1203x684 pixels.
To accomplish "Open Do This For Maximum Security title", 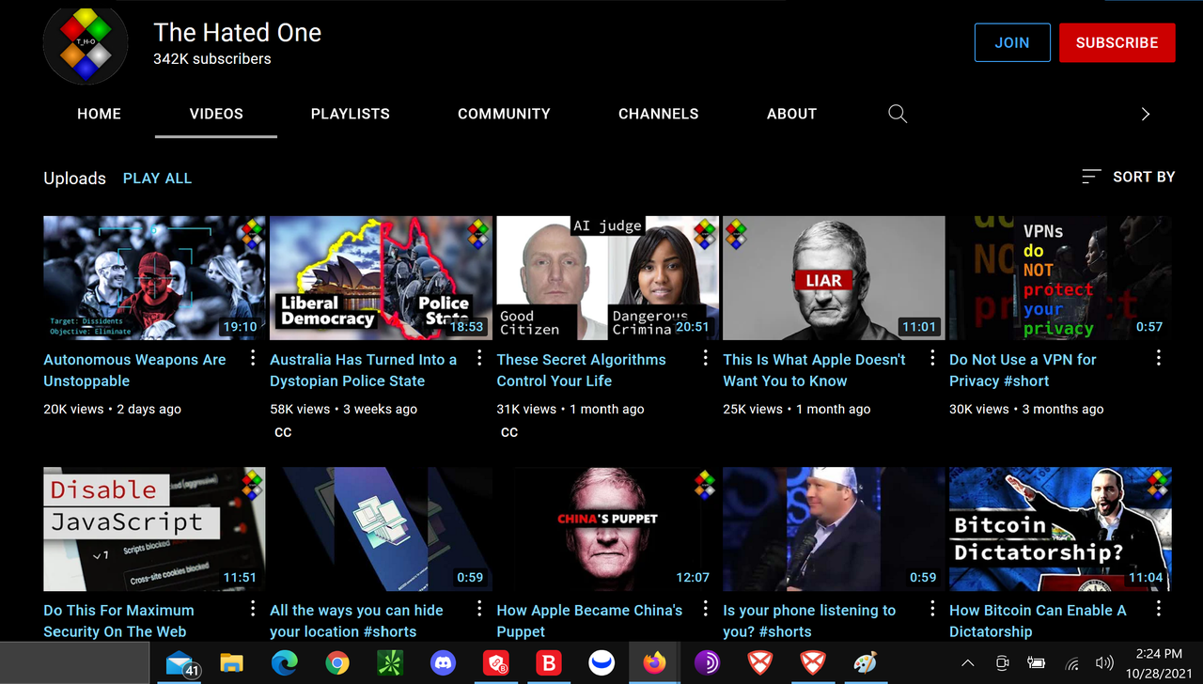I will pos(118,621).
